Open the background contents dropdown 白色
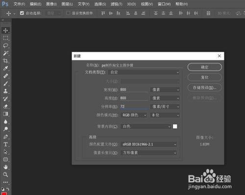Image resolution: width=245 pixels, height=195 pixels. coord(146,127)
